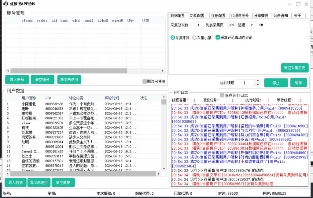Click the down arrow of 用户数据 vertical scrollbar

[164, 169]
